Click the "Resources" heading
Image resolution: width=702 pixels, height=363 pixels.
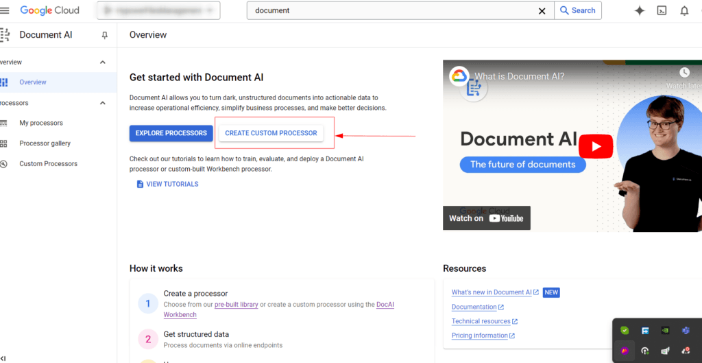point(465,268)
